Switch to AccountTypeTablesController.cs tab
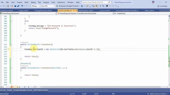This screenshot has height=95, width=170. (127, 11)
